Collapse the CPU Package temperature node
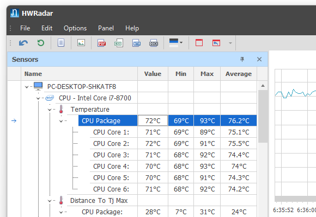316x217 pixels. 61,121
